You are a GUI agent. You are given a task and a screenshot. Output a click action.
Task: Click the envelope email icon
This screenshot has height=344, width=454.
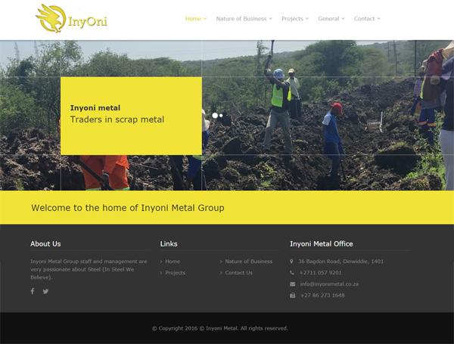point(292,284)
